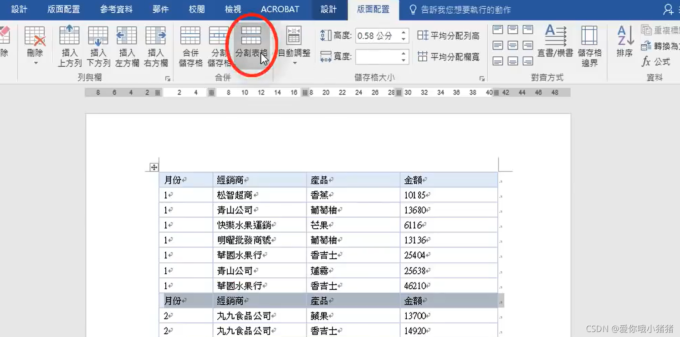Align cell text bottom left
This screenshot has width=680, height=337.
tap(498, 61)
